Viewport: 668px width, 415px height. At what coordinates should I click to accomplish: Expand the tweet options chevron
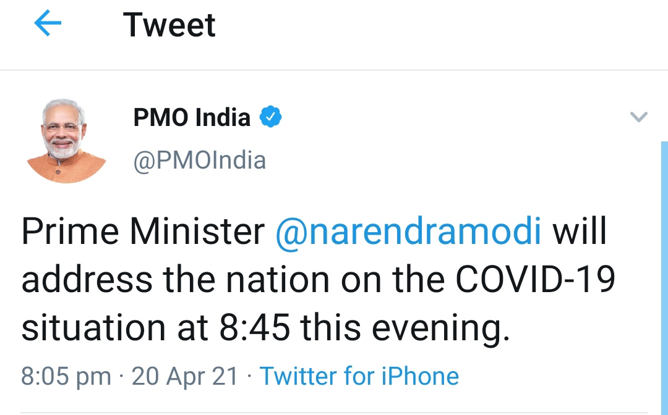click(x=638, y=117)
